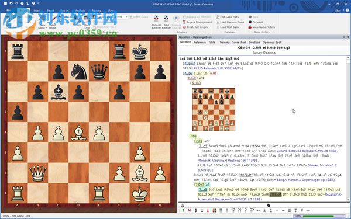
Task: Click the undo arrow in title bar
Action: tap(11, 4)
